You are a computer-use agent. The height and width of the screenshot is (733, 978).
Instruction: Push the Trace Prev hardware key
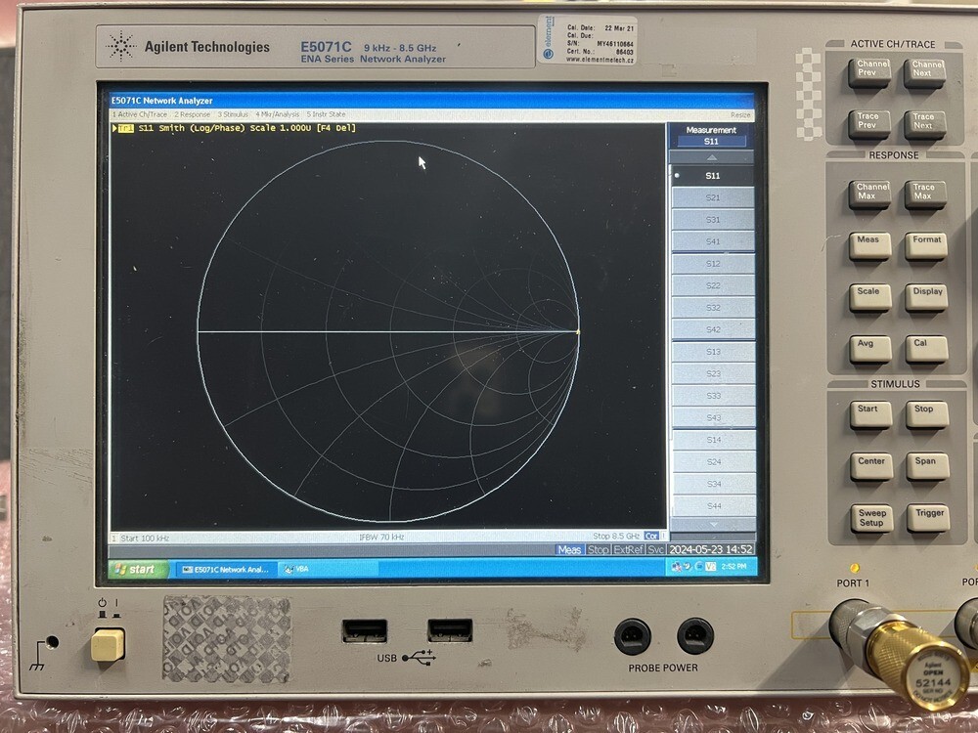(868, 125)
